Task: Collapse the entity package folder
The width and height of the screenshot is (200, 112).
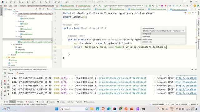Action: tap(16, 21)
